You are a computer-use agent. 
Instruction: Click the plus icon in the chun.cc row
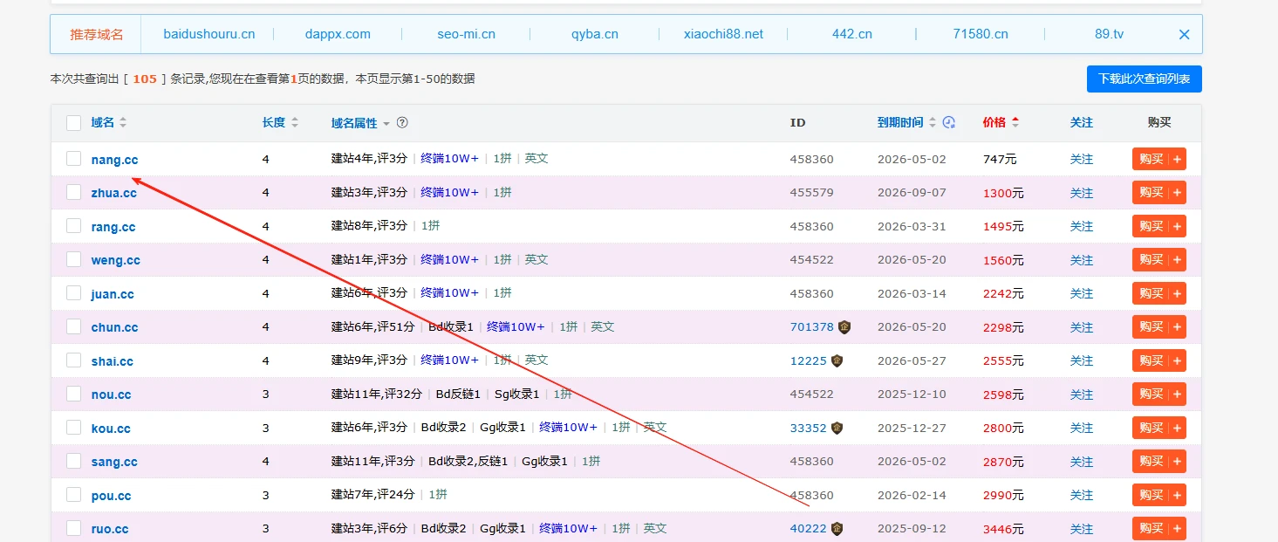(1177, 327)
